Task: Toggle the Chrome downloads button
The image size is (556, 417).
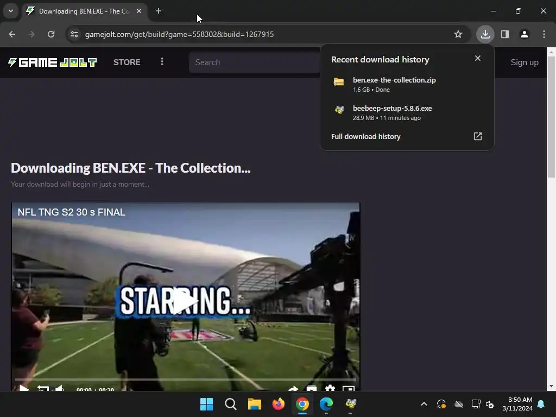Action: pyautogui.click(x=485, y=34)
